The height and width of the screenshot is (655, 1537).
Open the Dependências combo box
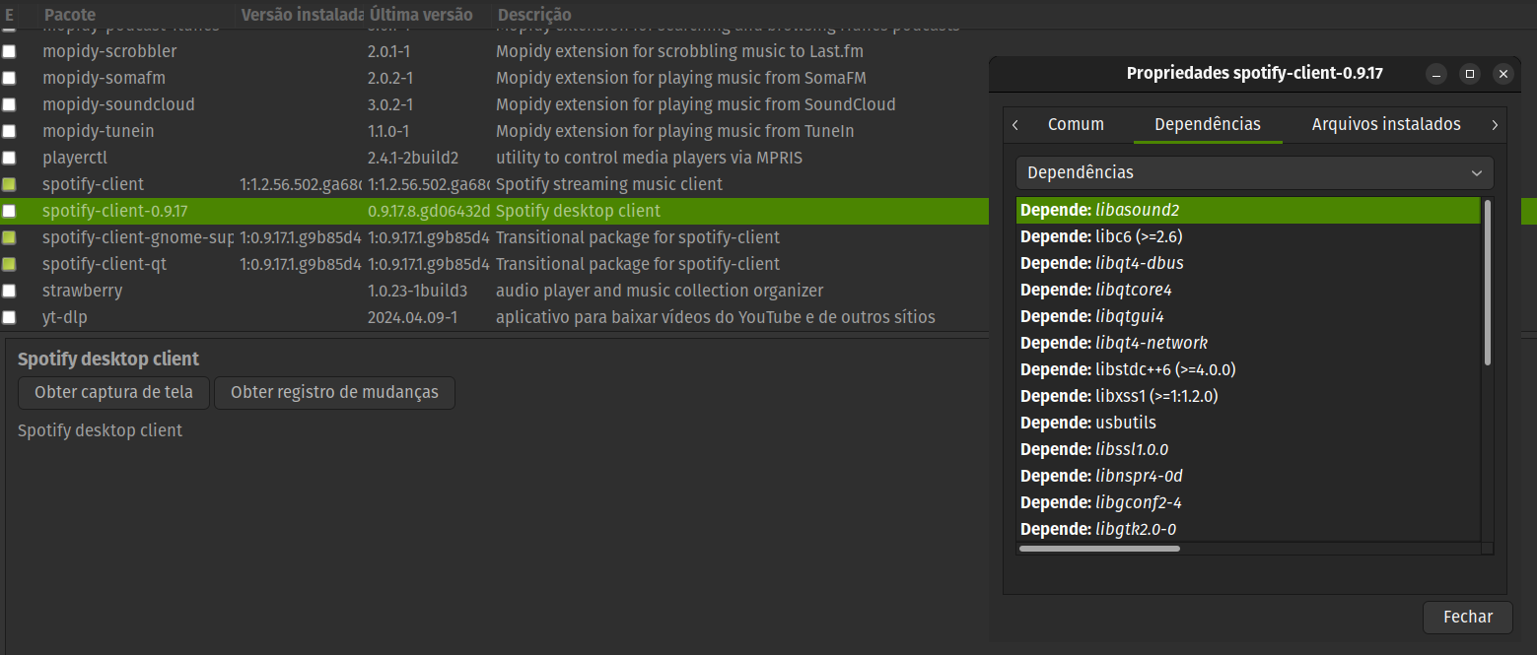(1255, 172)
